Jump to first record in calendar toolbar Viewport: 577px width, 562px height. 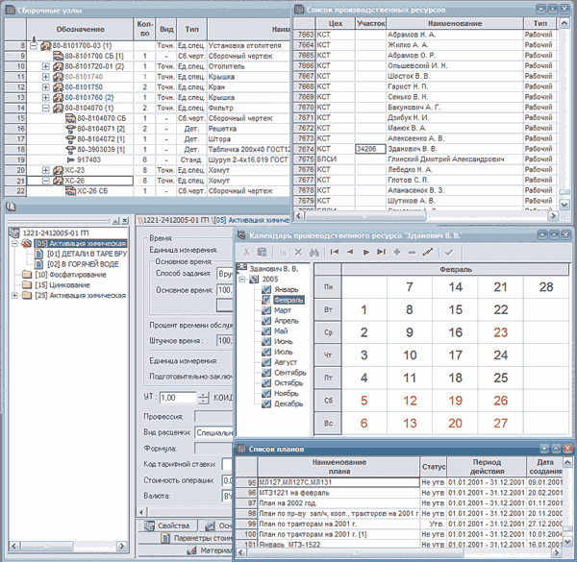click(x=335, y=252)
